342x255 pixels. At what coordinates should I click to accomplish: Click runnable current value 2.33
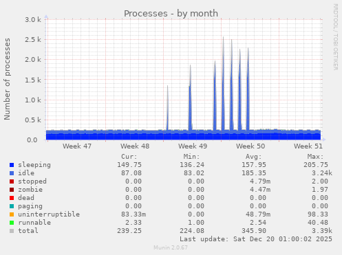133,223
